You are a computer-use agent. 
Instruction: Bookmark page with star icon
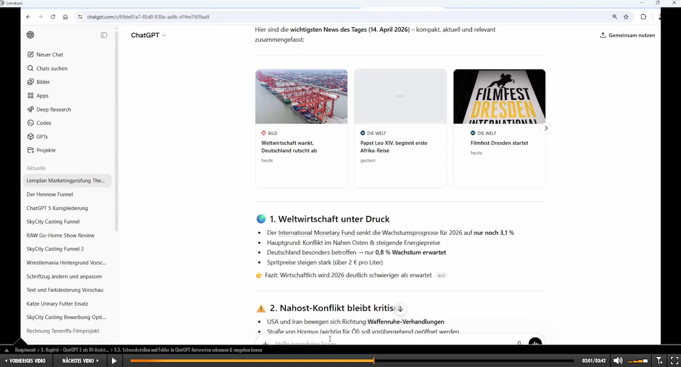[x=626, y=17]
